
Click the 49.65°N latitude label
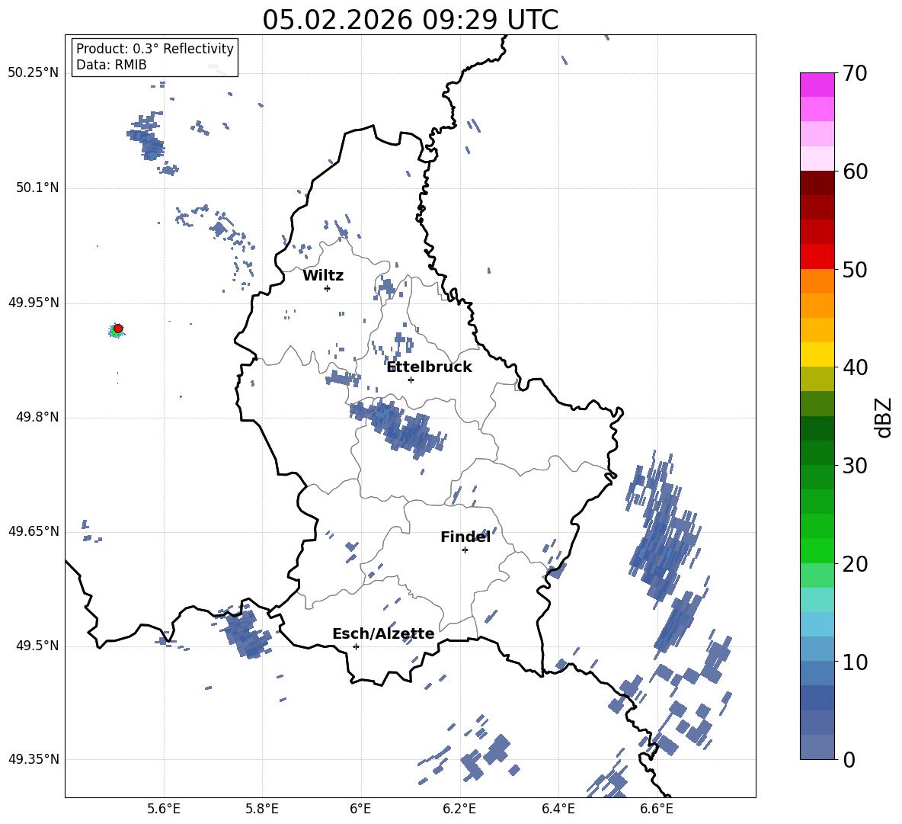pos(34,531)
